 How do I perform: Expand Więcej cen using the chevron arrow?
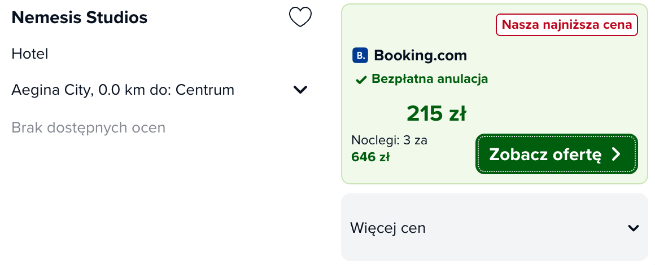click(634, 228)
